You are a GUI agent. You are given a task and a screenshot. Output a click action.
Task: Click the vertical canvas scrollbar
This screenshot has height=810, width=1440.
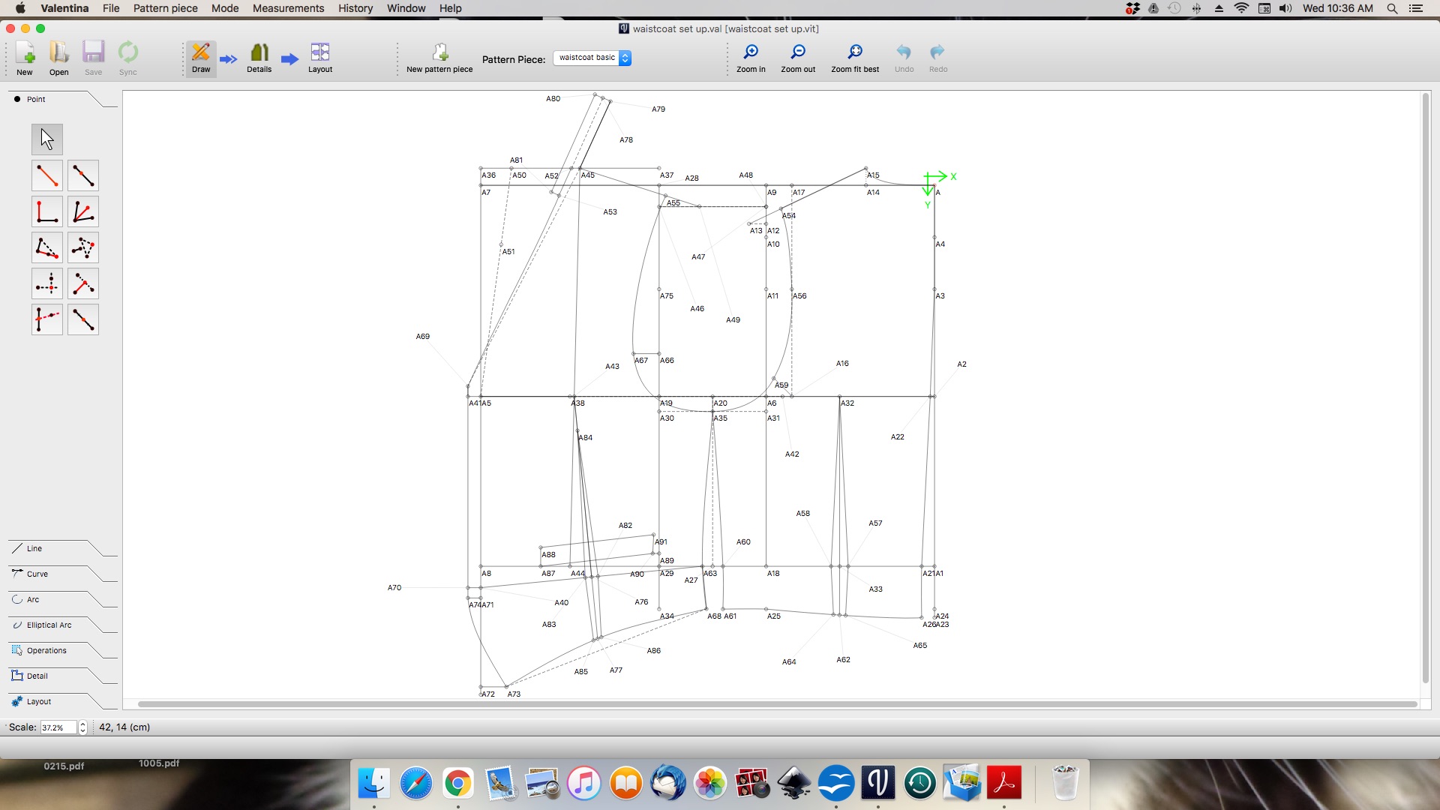pyautogui.click(x=1426, y=388)
